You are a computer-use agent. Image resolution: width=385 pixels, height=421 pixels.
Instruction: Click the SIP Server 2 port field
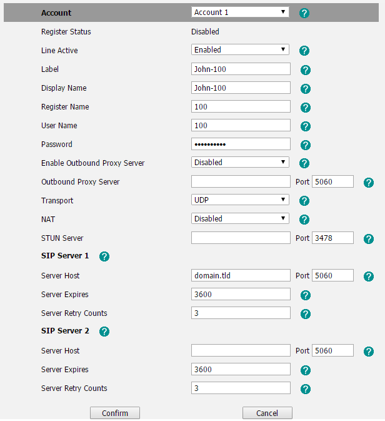[332, 350]
